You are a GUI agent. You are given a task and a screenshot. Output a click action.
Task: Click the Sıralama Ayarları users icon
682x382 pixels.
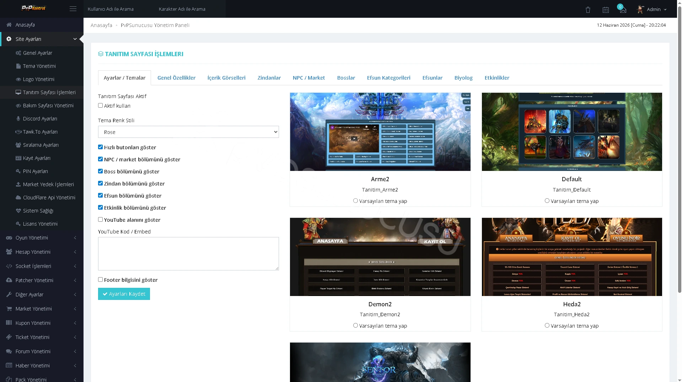(18, 145)
